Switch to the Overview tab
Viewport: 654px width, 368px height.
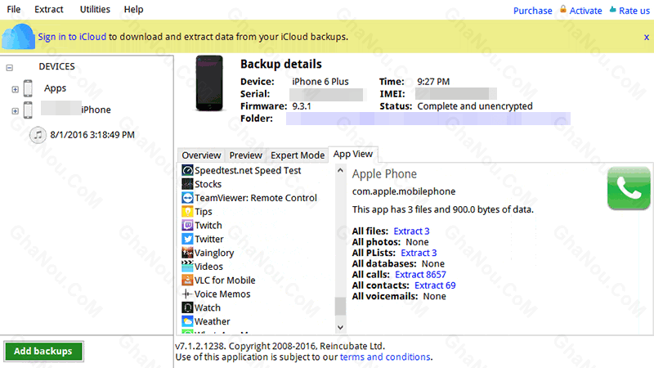coord(201,155)
